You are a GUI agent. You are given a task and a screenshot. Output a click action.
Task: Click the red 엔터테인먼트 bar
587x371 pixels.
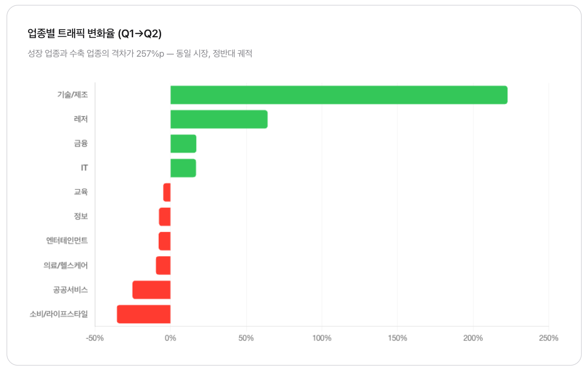(x=165, y=241)
